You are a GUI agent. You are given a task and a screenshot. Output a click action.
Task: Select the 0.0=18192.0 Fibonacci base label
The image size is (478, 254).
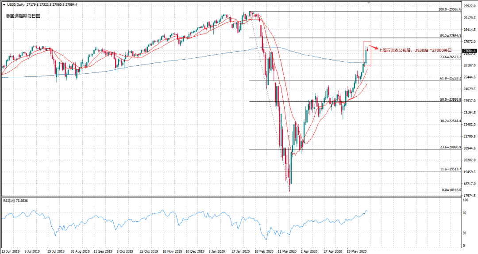click(451, 190)
